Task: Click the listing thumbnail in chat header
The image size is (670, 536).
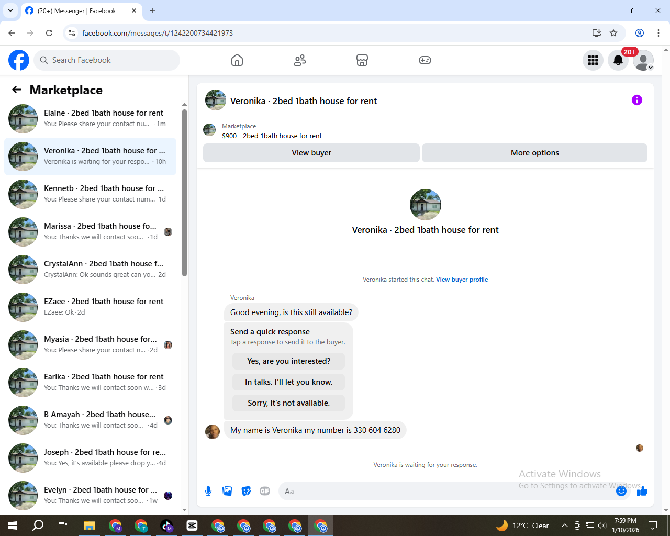Action: pyautogui.click(x=216, y=100)
